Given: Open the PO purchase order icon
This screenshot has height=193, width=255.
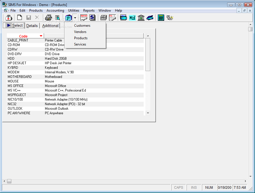Looking at the screenshot, I should [112, 18].
